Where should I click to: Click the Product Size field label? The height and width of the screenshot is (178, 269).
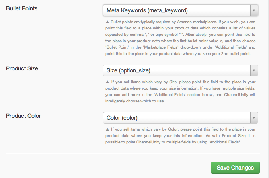[x=22, y=68]
